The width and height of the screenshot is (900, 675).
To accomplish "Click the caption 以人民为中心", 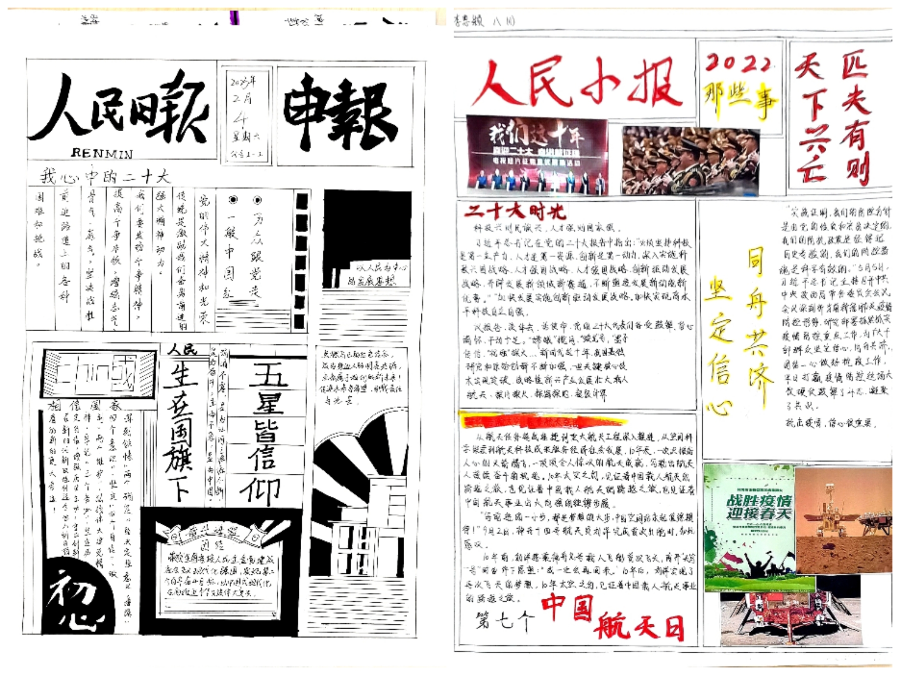I will coord(381,267).
